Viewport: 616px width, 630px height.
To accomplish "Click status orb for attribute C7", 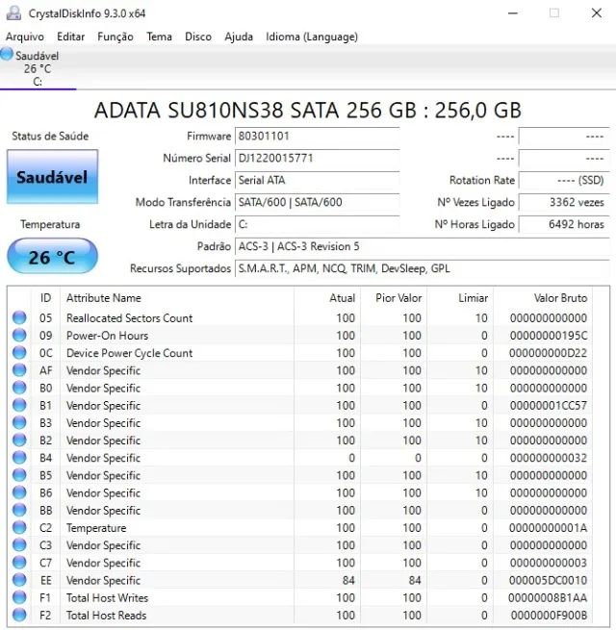I will point(19,562).
